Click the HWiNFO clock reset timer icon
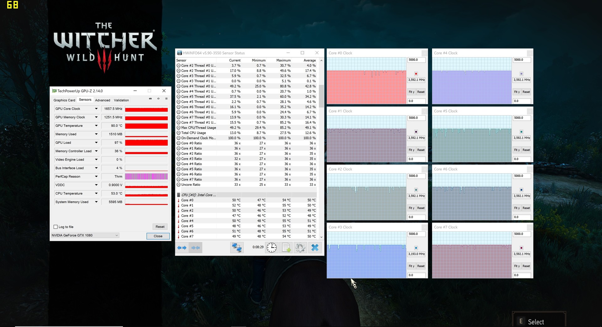Screen dimensions: 602x327 tap(272, 248)
